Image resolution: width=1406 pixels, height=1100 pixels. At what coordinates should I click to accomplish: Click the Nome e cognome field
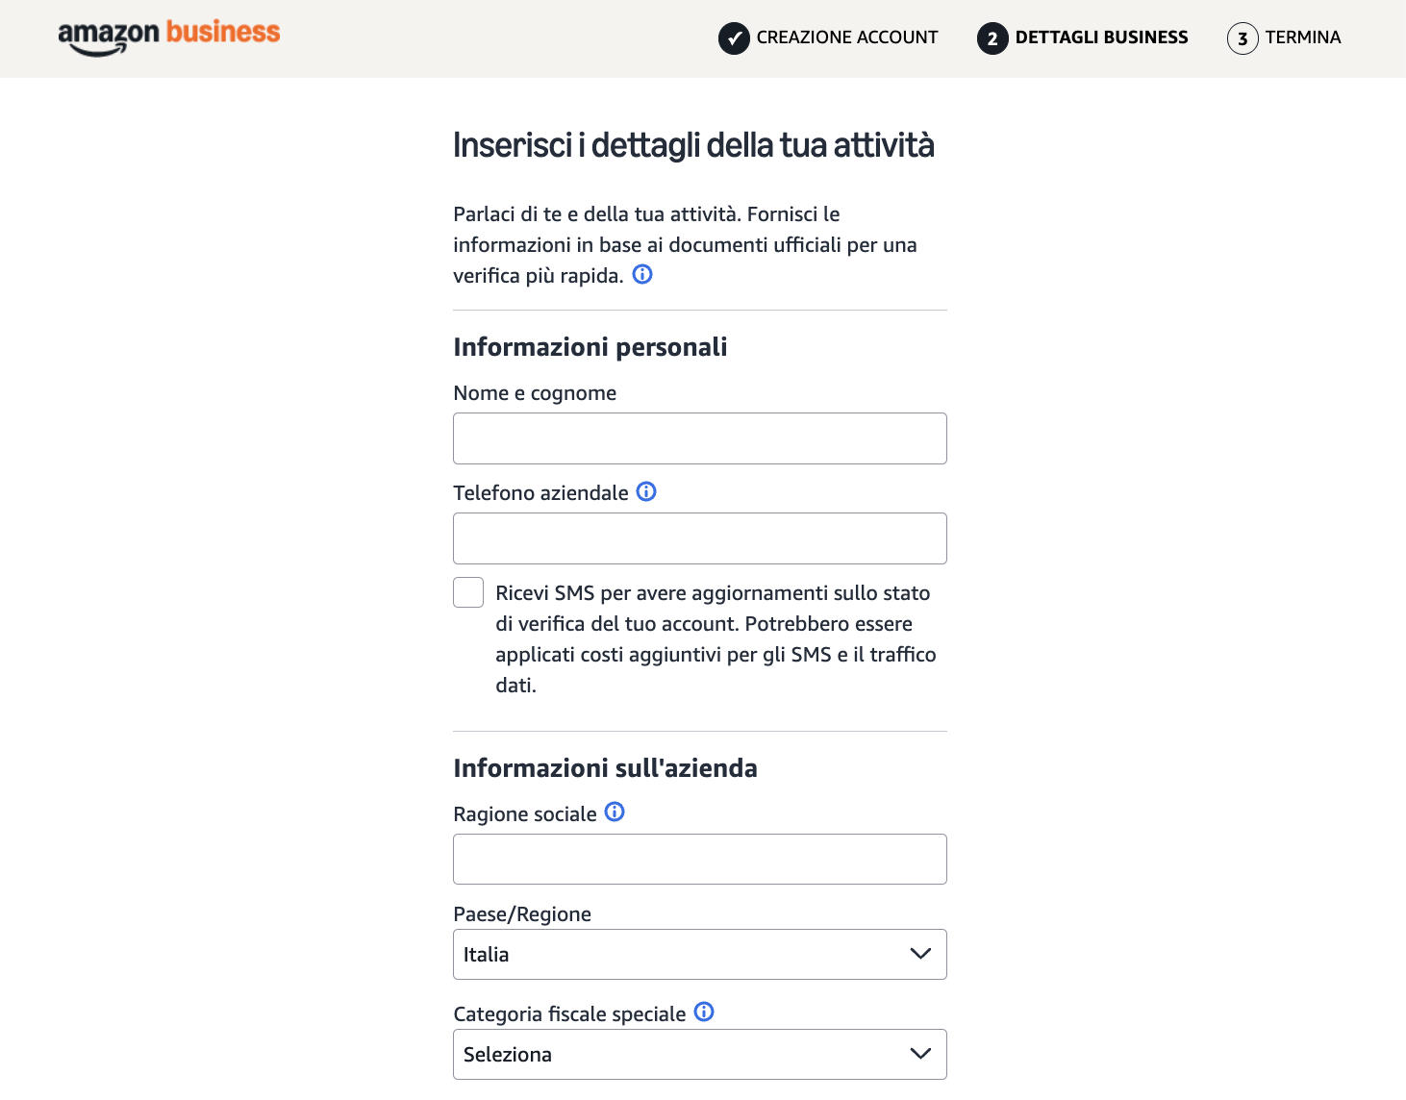click(699, 438)
